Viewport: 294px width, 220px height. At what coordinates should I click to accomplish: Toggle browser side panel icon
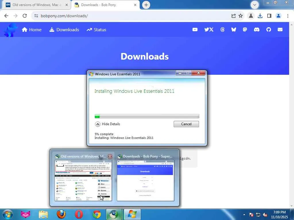269,16
